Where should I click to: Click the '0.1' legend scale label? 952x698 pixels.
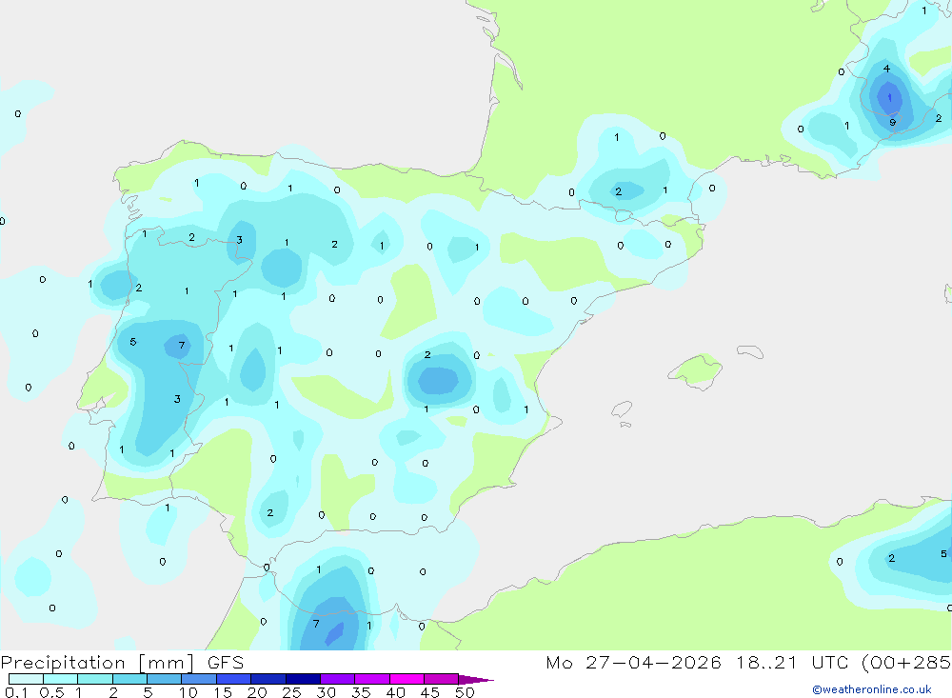click(x=16, y=692)
